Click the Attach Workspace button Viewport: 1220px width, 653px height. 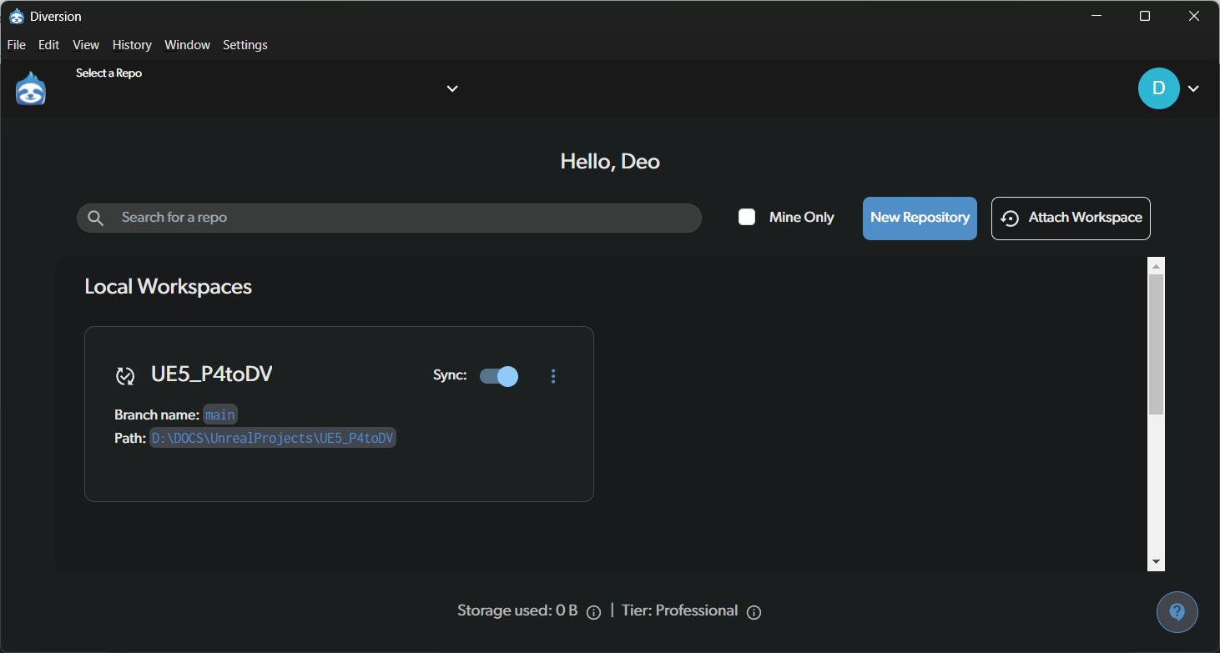(x=1071, y=219)
